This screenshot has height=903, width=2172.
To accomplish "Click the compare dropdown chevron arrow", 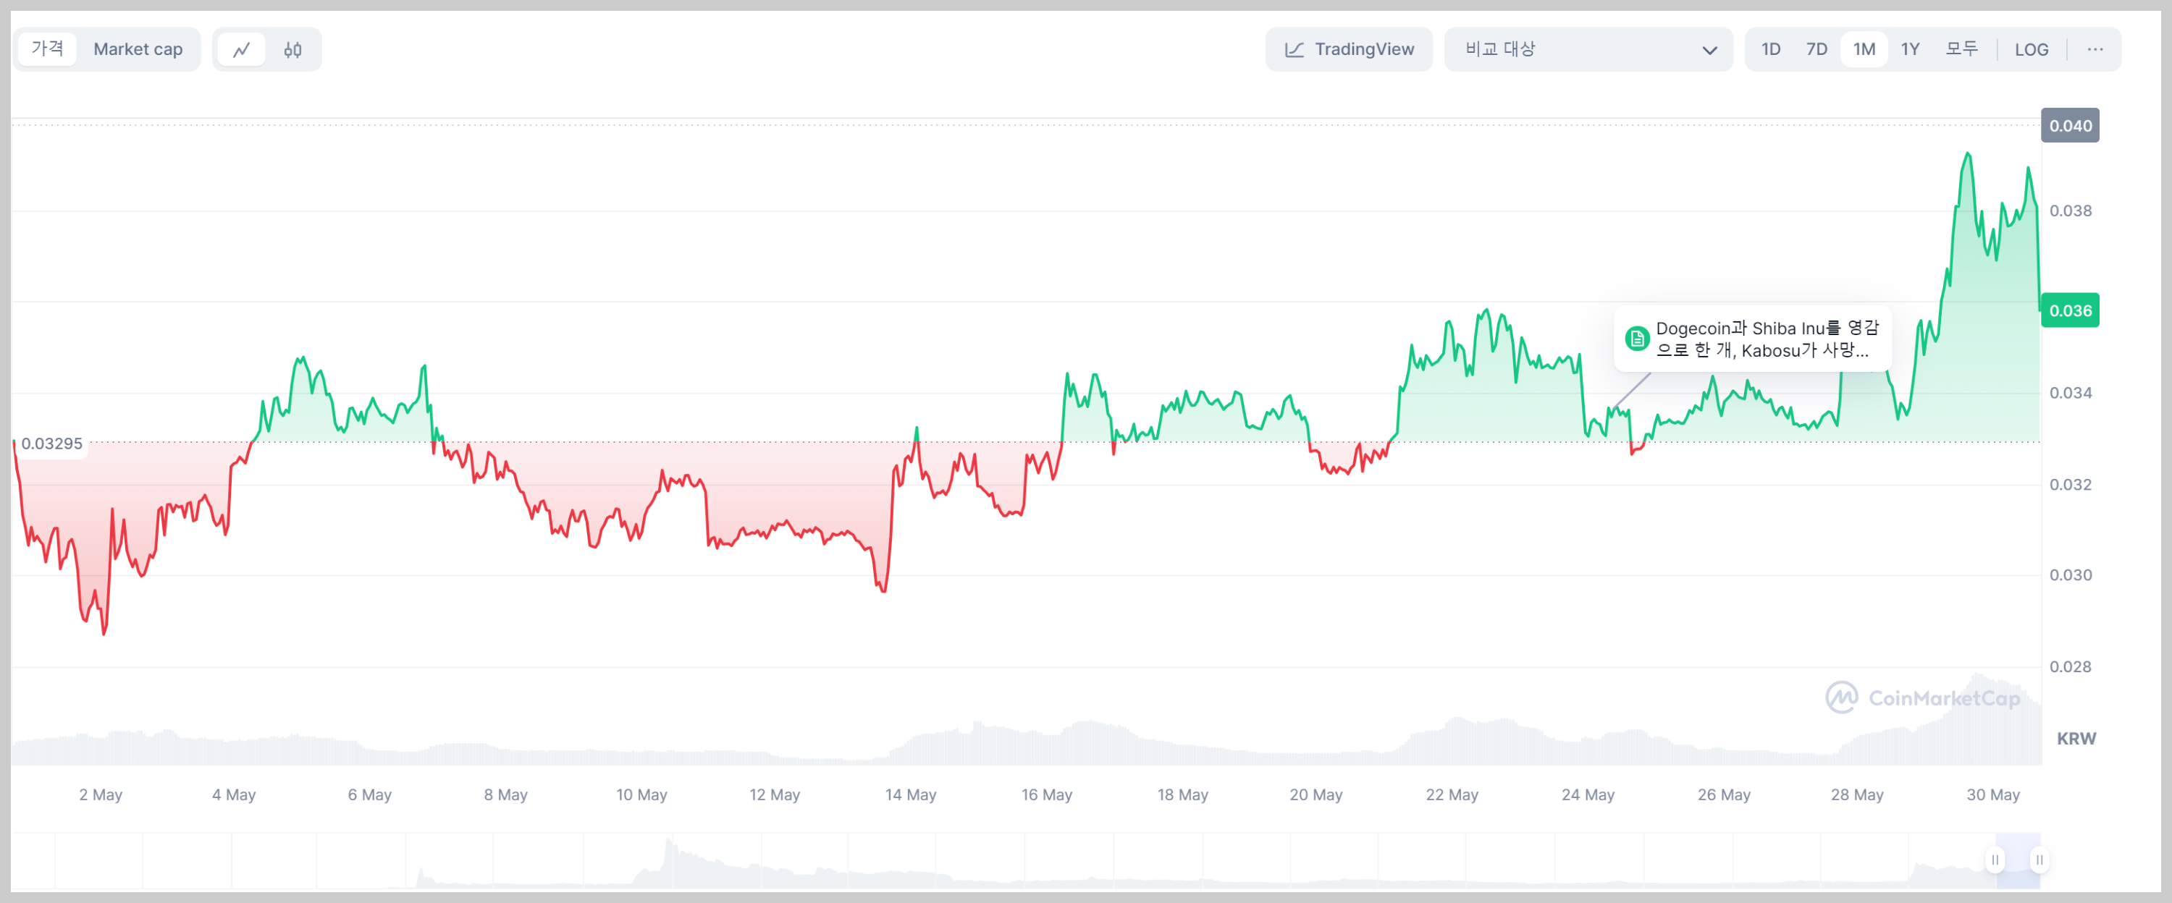I will coord(1709,51).
